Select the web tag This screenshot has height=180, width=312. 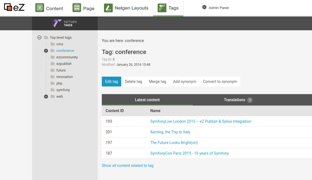pyautogui.click(x=60, y=96)
